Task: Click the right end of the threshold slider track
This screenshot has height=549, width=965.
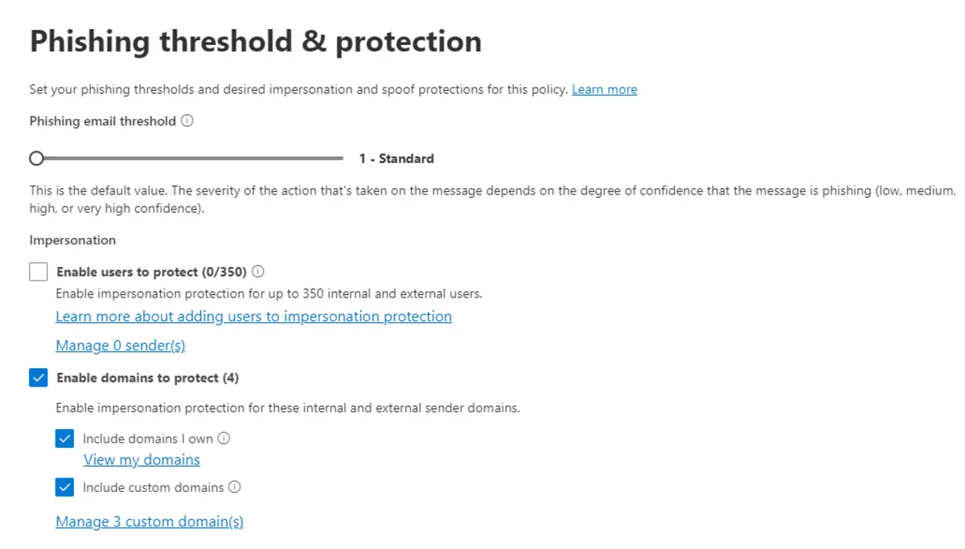Action: coord(341,158)
